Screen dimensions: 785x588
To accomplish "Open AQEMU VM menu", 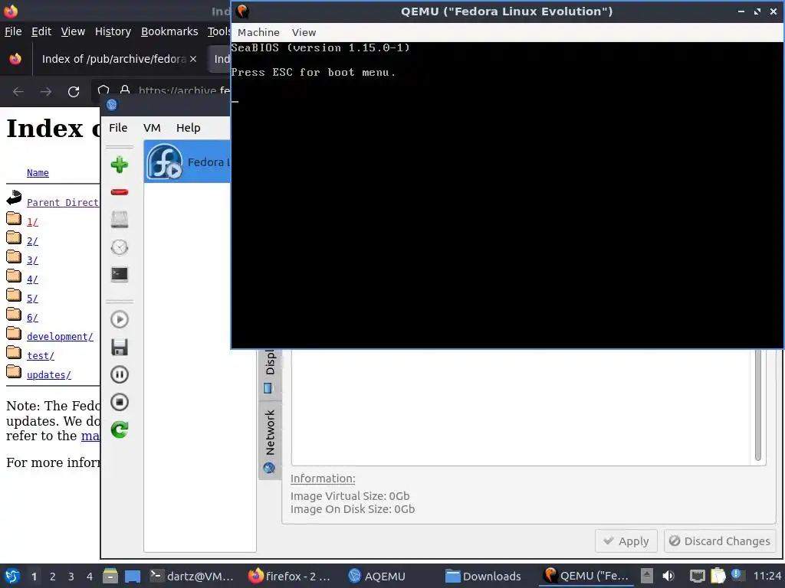I will [x=152, y=128].
